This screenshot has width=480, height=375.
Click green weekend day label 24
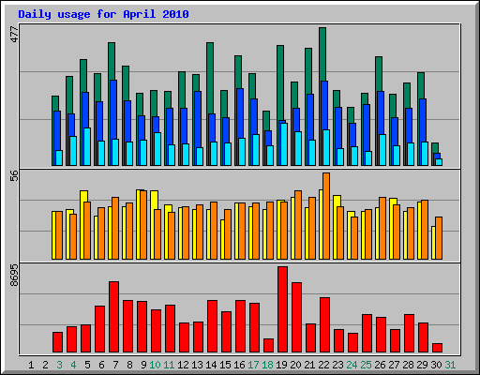pyautogui.click(x=352, y=365)
